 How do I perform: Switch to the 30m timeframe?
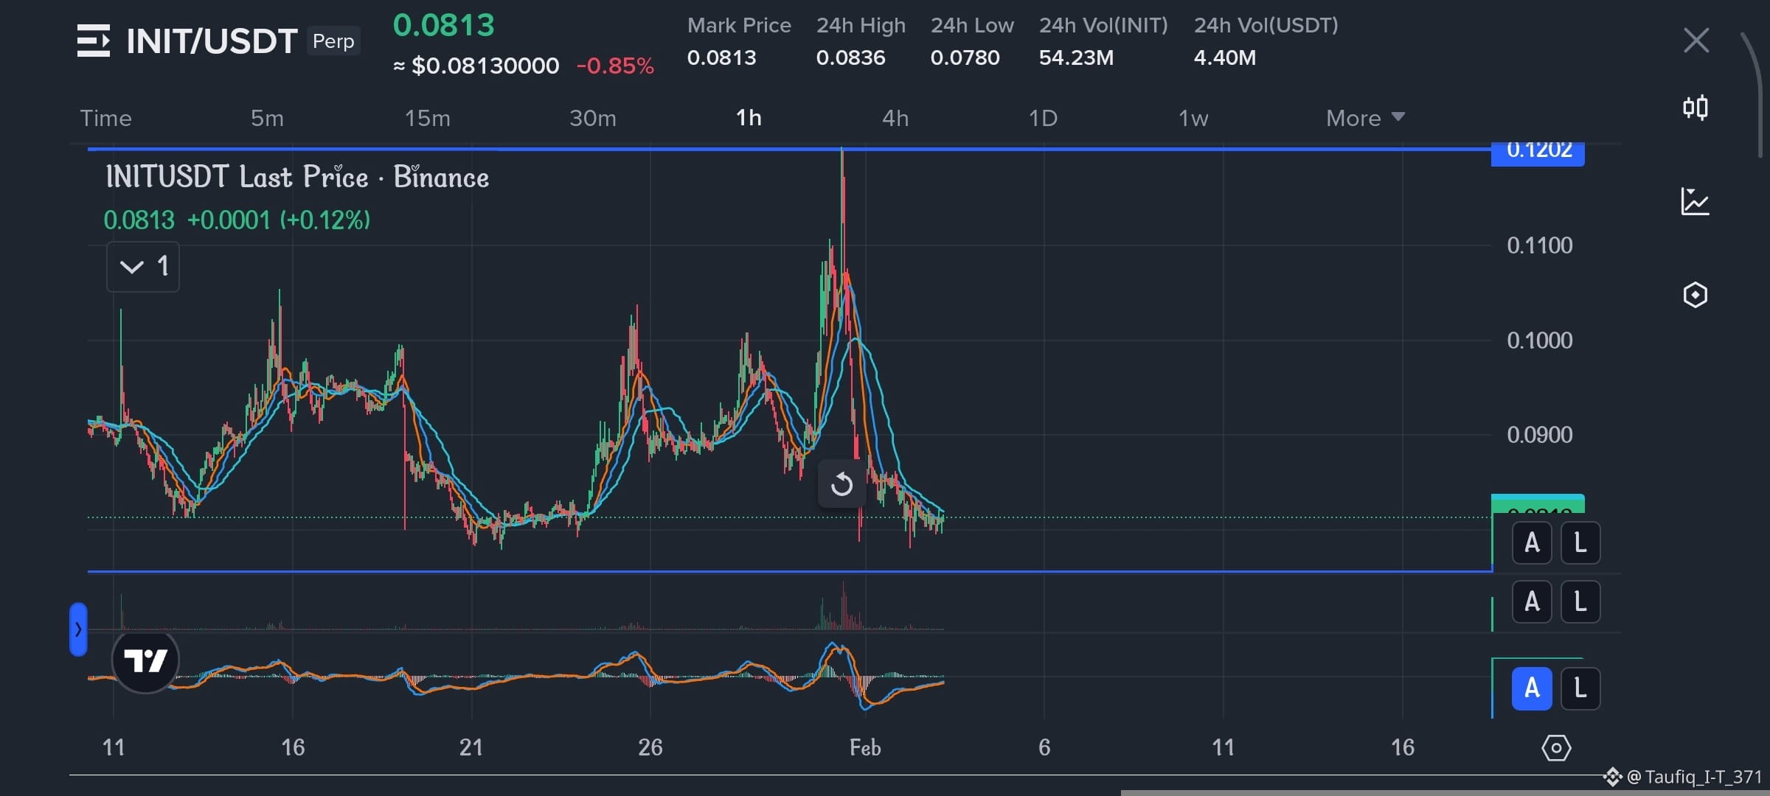pos(592,118)
